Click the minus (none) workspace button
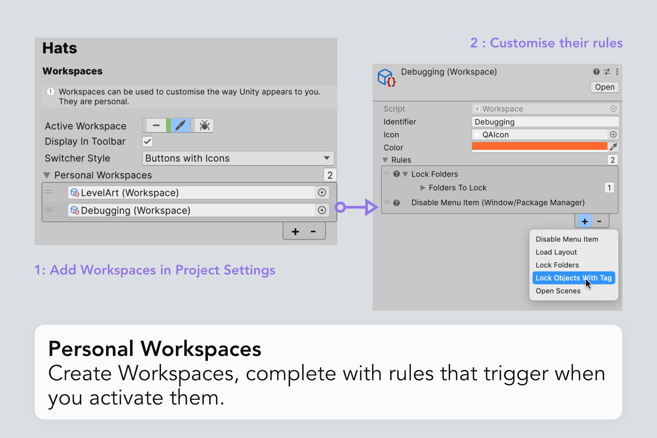The height and width of the screenshot is (438, 657). click(156, 126)
